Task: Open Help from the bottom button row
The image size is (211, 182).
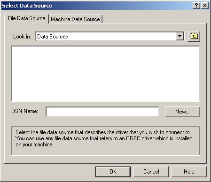Action: tap(189, 172)
